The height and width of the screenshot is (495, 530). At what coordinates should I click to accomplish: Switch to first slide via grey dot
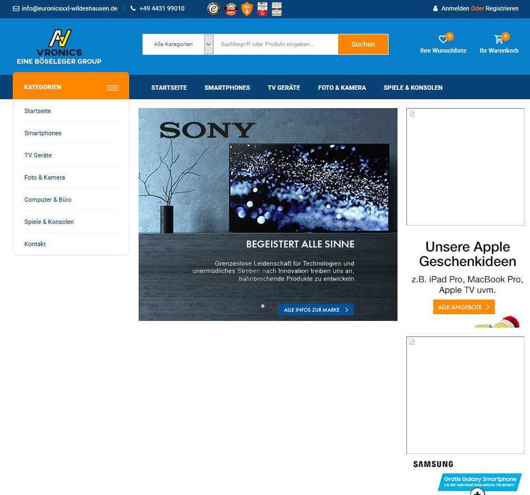tap(263, 306)
